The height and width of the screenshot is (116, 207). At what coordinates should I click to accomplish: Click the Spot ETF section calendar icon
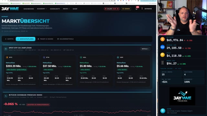point(6,49)
